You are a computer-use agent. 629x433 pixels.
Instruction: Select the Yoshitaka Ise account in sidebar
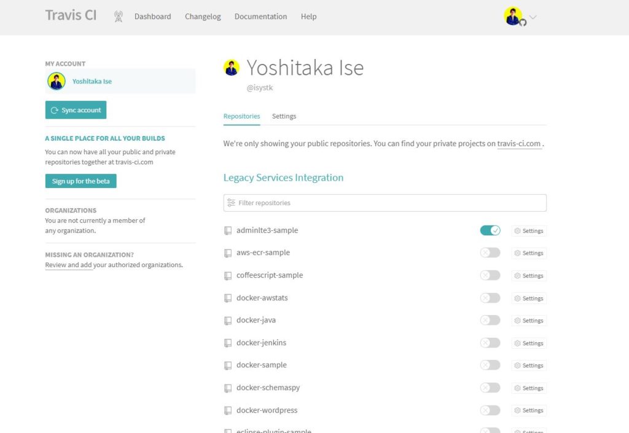click(120, 81)
